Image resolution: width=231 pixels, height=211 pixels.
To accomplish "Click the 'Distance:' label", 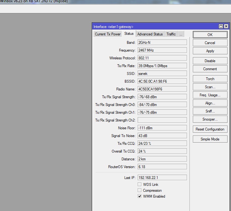I will [x=128, y=159].
